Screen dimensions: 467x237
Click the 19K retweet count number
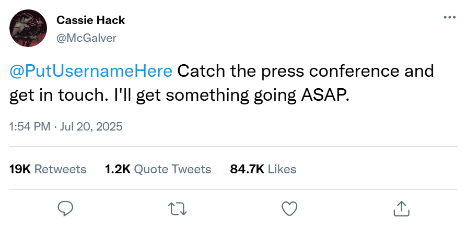pos(20,169)
